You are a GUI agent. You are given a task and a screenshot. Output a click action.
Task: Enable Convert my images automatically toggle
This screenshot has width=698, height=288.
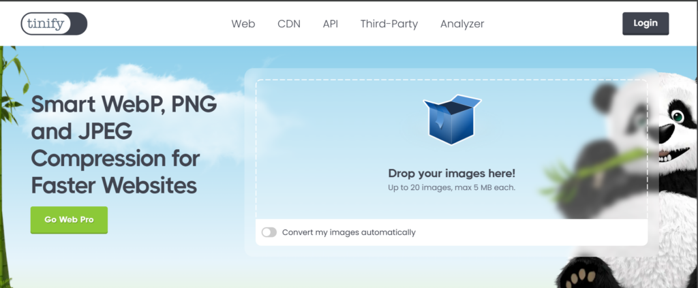(269, 232)
